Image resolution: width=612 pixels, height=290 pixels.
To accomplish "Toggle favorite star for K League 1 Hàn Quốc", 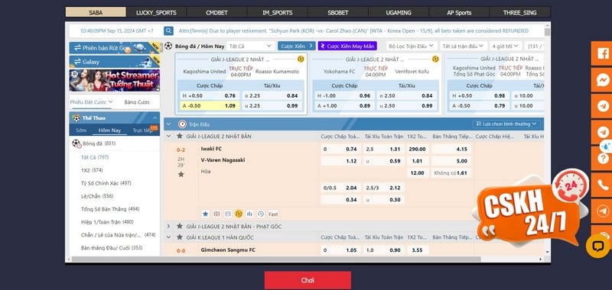I will pos(180,237).
